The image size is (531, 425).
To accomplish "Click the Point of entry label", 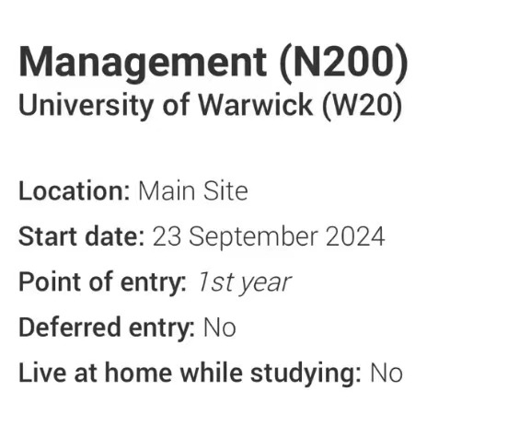I will tap(102, 282).
